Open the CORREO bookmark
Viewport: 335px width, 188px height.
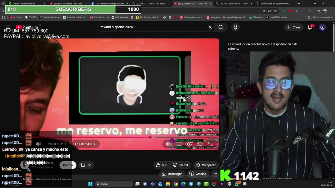(31, 17)
